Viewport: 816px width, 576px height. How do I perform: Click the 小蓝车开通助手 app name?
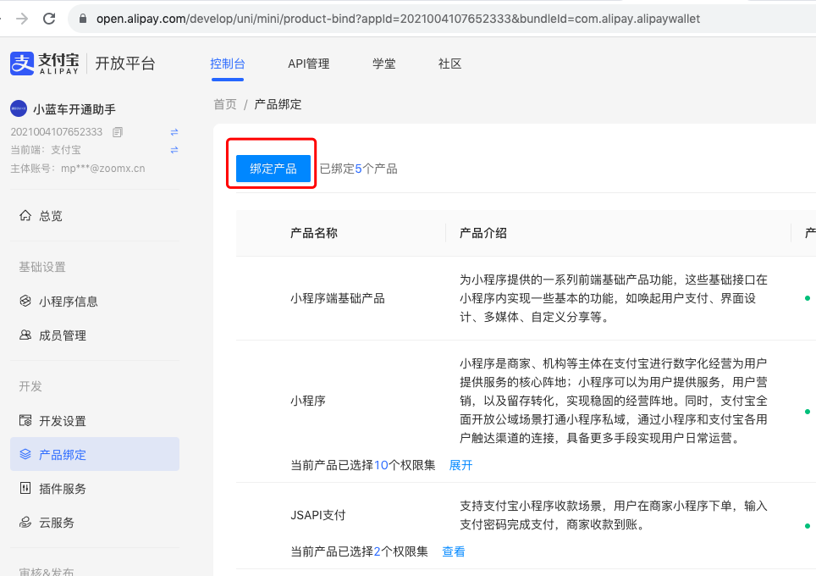(x=74, y=109)
